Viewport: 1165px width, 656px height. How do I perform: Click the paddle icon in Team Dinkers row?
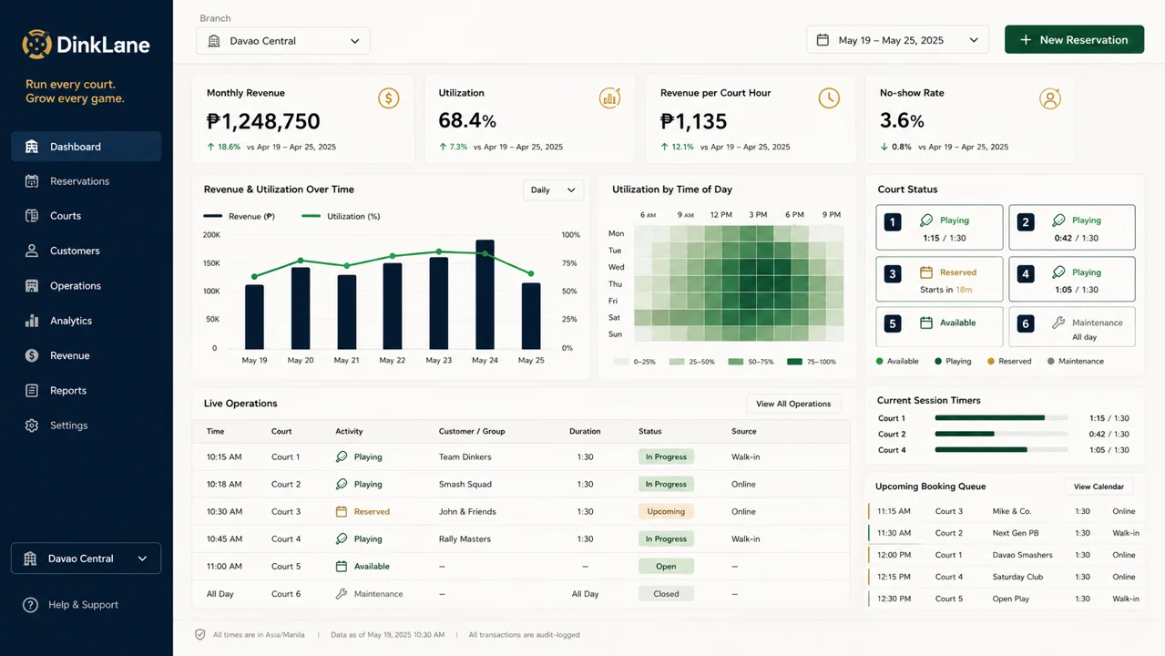click(342, 456)
